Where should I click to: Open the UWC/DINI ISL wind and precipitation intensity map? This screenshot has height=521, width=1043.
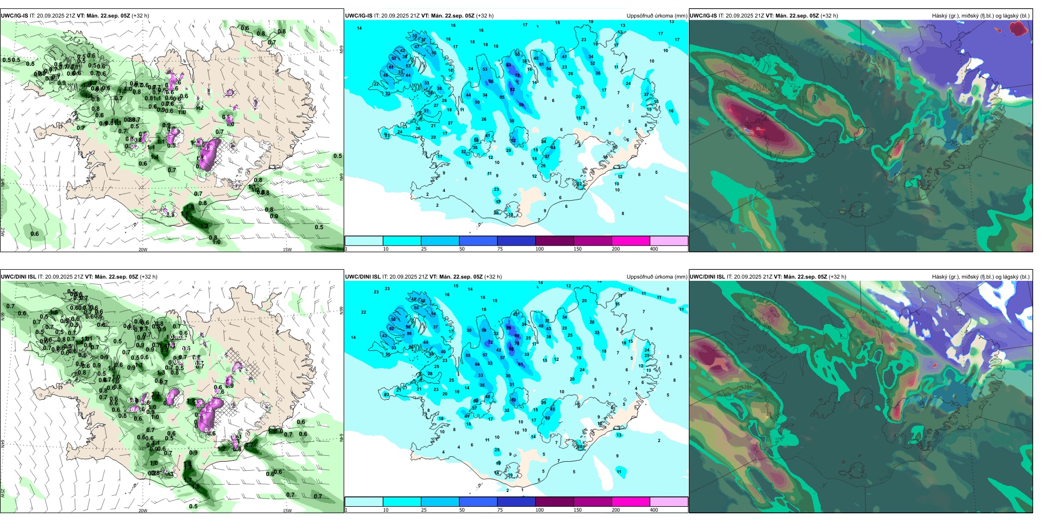[x=172, y=397]
